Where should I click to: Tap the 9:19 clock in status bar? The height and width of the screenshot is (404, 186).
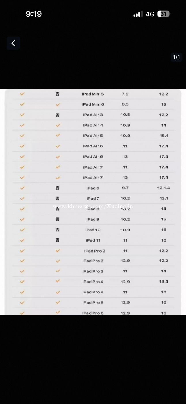pos(34,14)
